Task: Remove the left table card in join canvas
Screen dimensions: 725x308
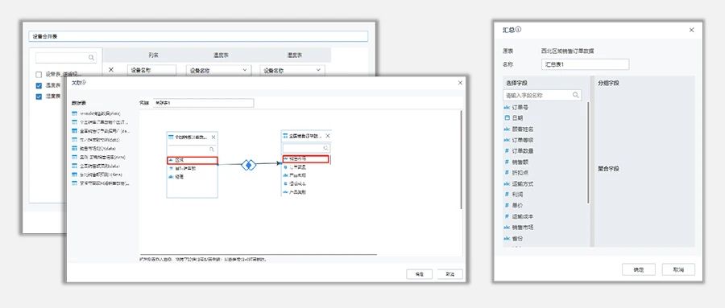Action: [x=213, y=138]
